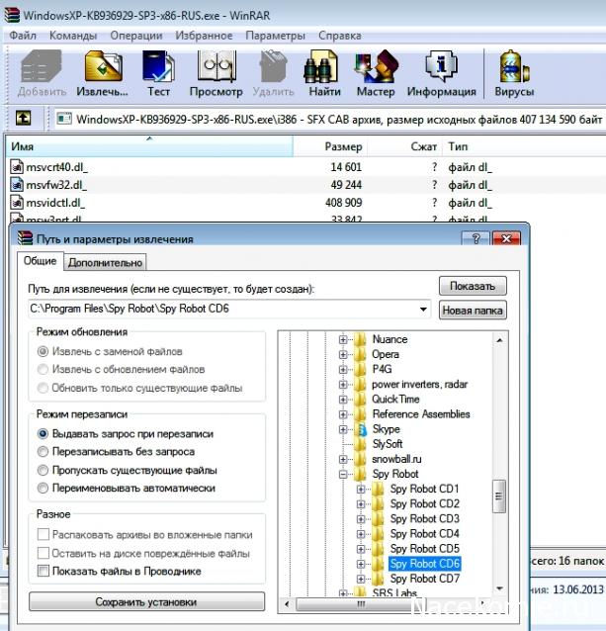The height and width of the screenshot is (631, 606).
Task: Click Сохранить установки button
Action: (x=146, y=601)
